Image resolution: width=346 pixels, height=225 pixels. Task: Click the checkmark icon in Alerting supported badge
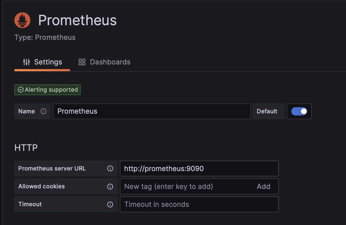[20, 90]
